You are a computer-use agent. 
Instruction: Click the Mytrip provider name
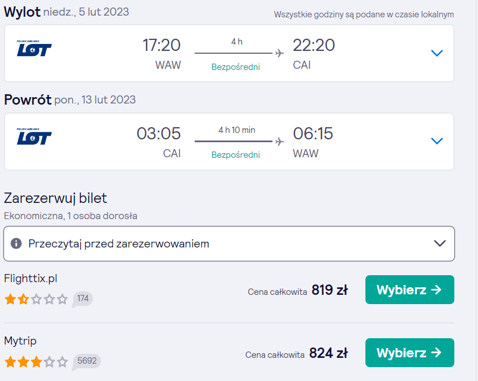[20, 341]
